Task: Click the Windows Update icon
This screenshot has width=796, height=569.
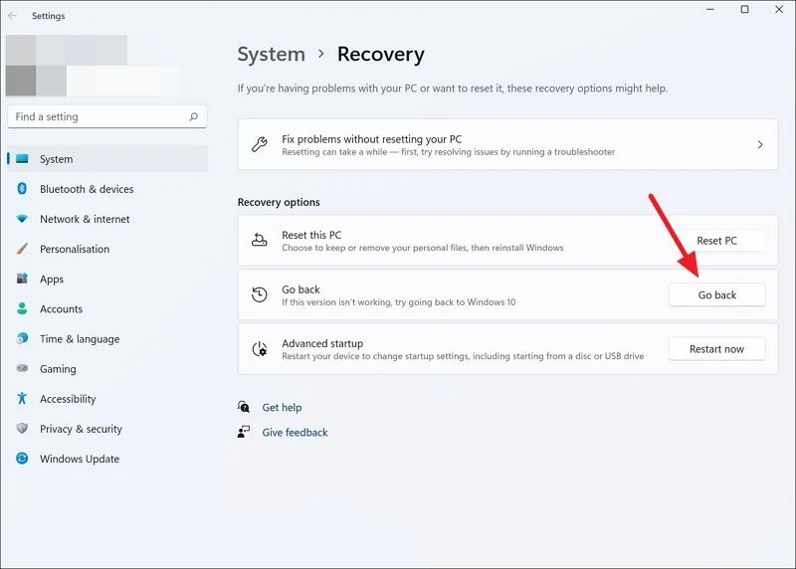Action: (x=22, y=459)
